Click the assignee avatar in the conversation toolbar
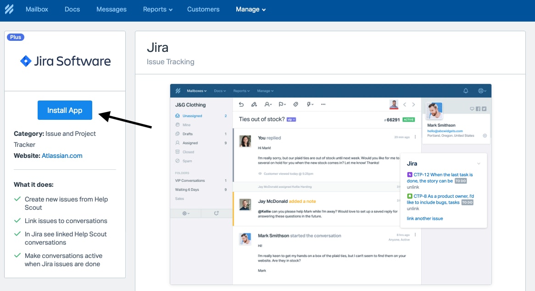Viewport: 535px width, 291px height. point(394,105)
